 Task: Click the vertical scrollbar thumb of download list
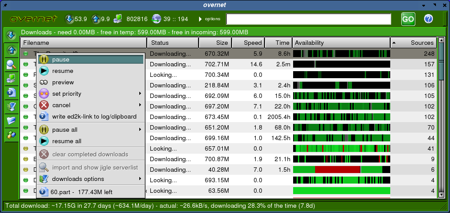[441, 61]
